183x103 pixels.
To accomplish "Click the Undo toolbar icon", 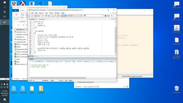I will click(x=46, y=16).
